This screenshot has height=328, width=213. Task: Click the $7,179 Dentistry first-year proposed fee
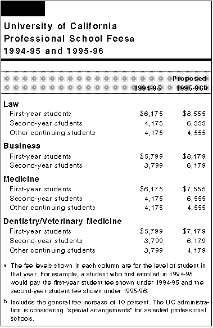pyautogui.click(x=194, y=231)
